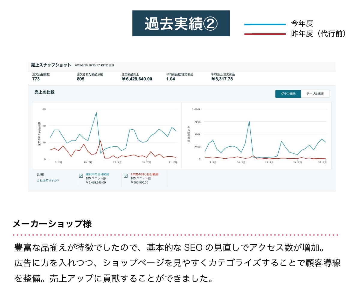The height and width of the screenshot is (300, 360).
Task: Click the 注文された商品点数 y-axis title
Action: coord(39,134)
